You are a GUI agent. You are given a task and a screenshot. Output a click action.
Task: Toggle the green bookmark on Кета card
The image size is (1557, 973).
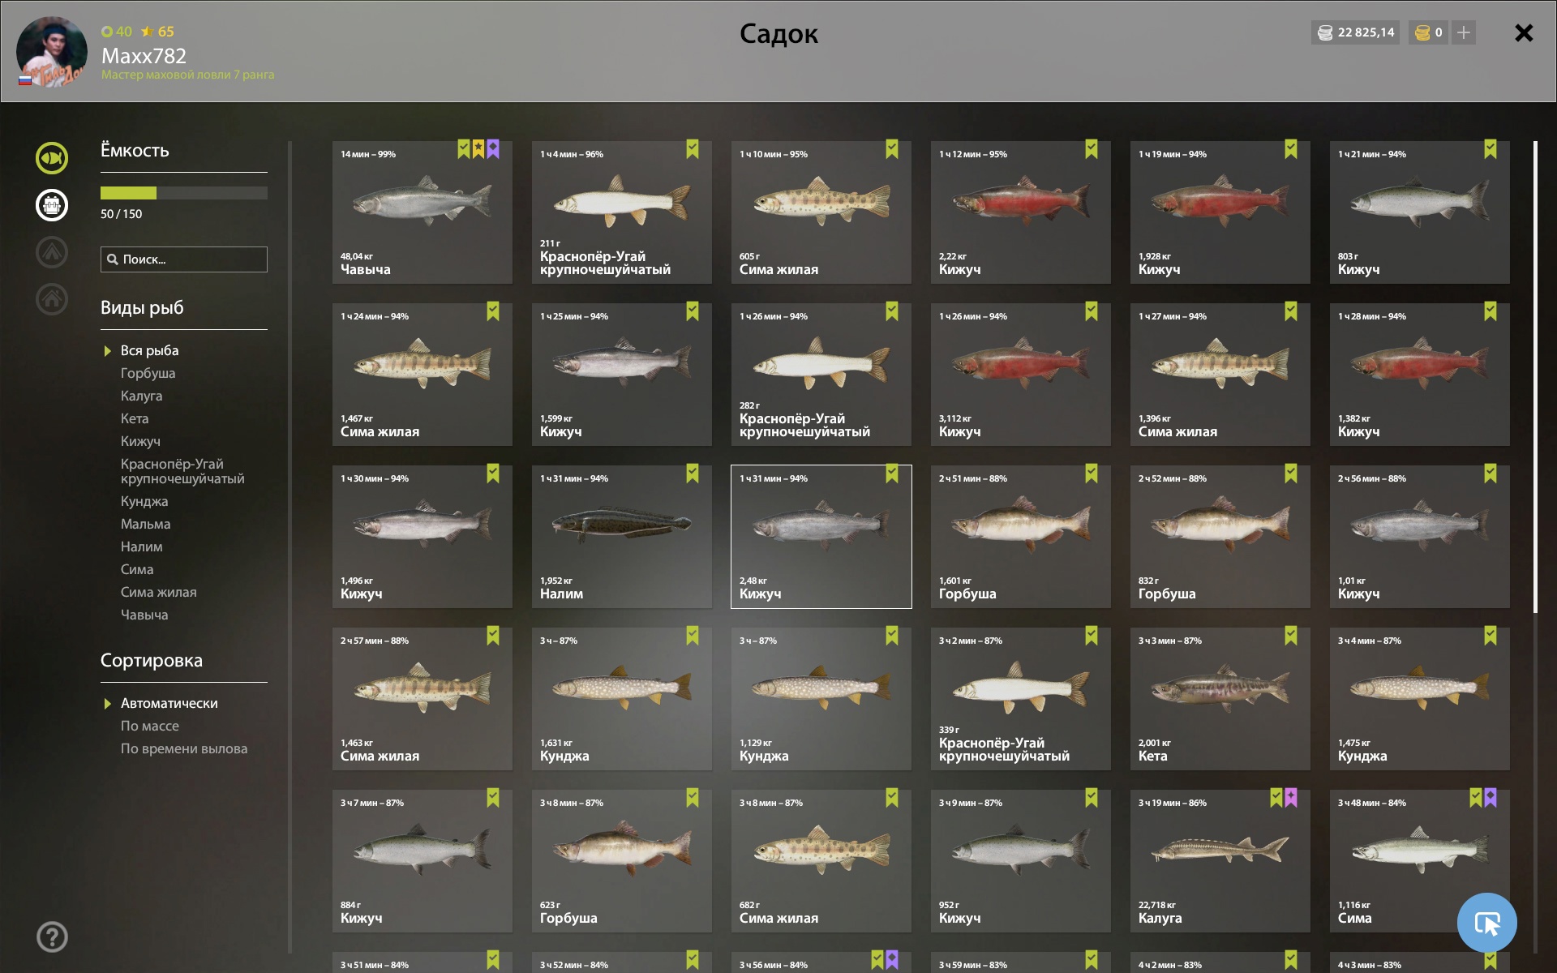(x=1291, y=636)
